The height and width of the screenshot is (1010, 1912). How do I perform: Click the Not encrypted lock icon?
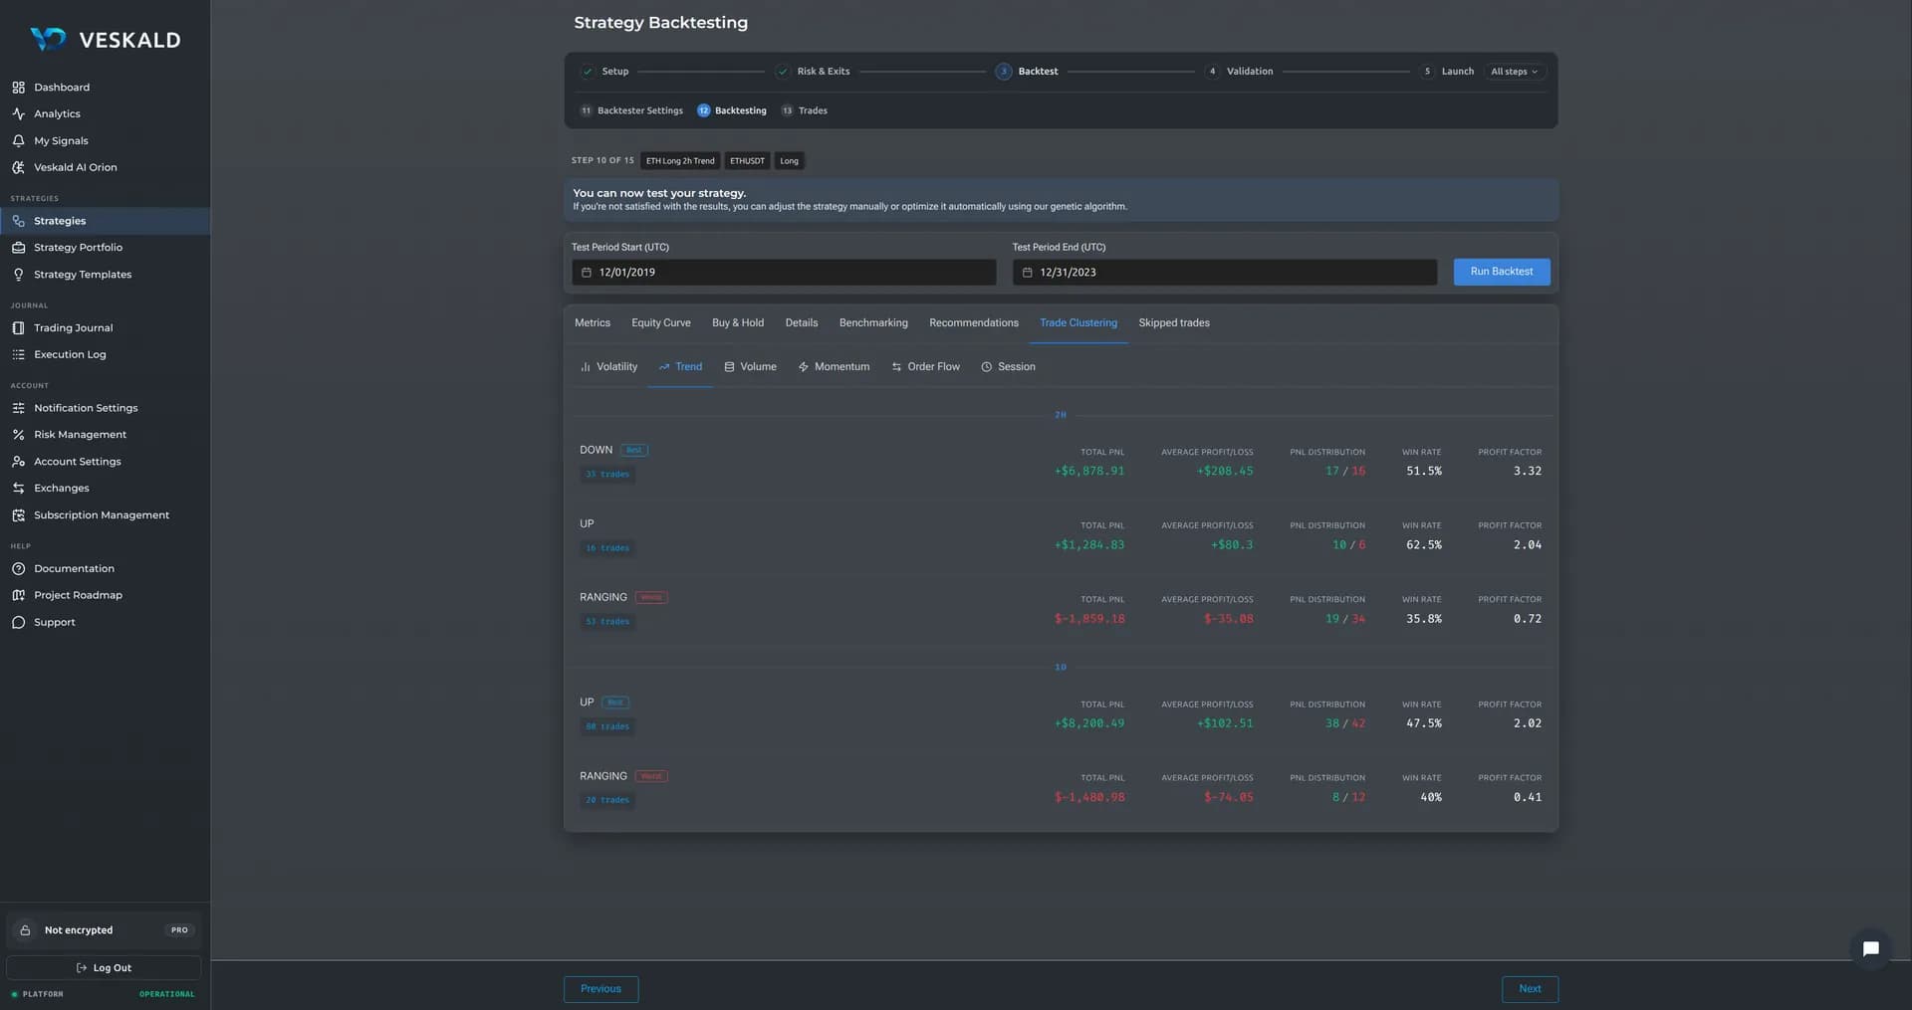click(x=25, y=930)
